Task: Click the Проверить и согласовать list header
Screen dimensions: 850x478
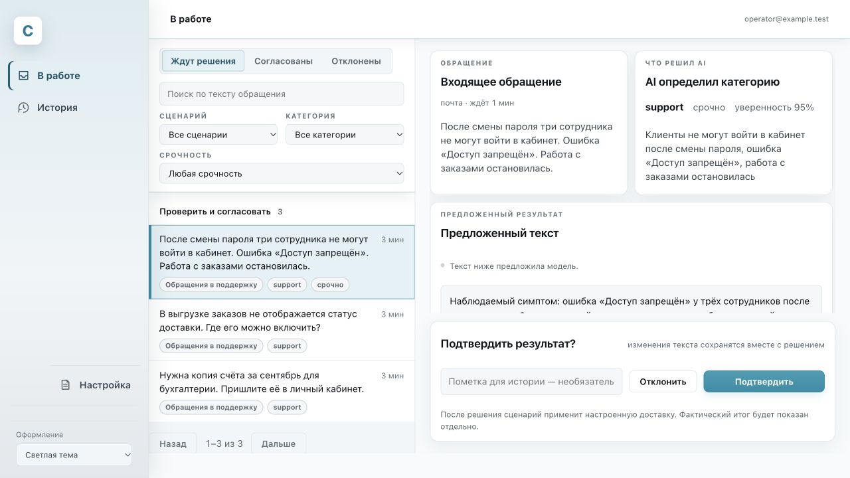Action: coord(215,212)
